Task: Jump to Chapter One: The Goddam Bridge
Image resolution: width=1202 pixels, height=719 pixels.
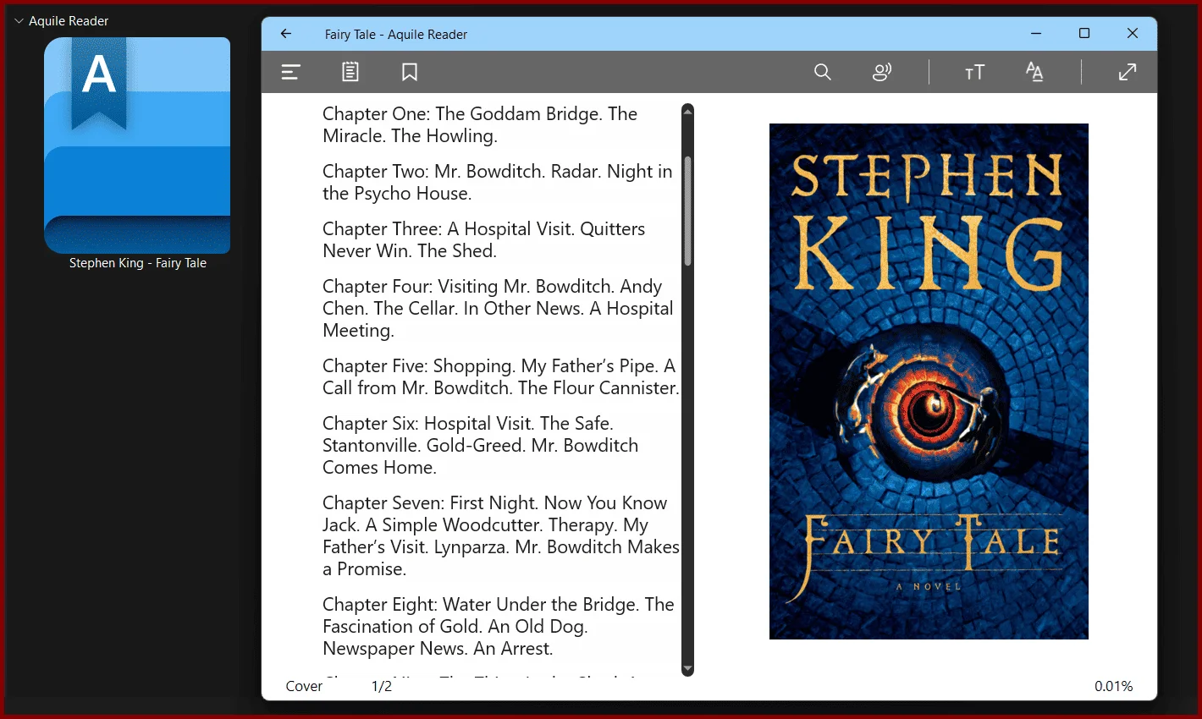Action: point(480,125)
